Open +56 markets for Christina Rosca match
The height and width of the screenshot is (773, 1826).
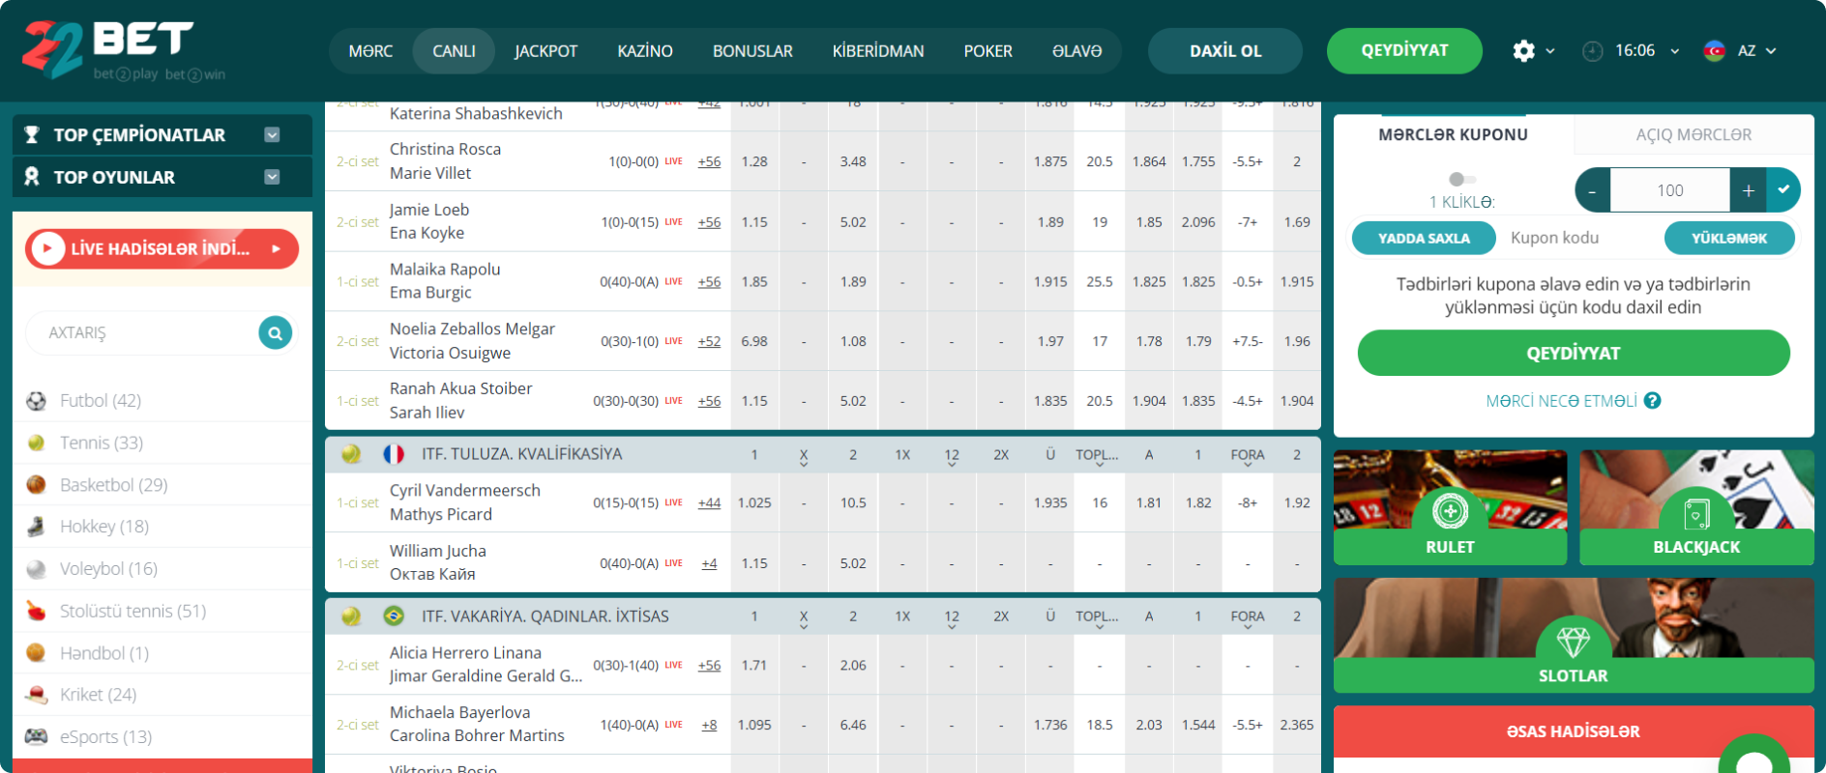709,162
